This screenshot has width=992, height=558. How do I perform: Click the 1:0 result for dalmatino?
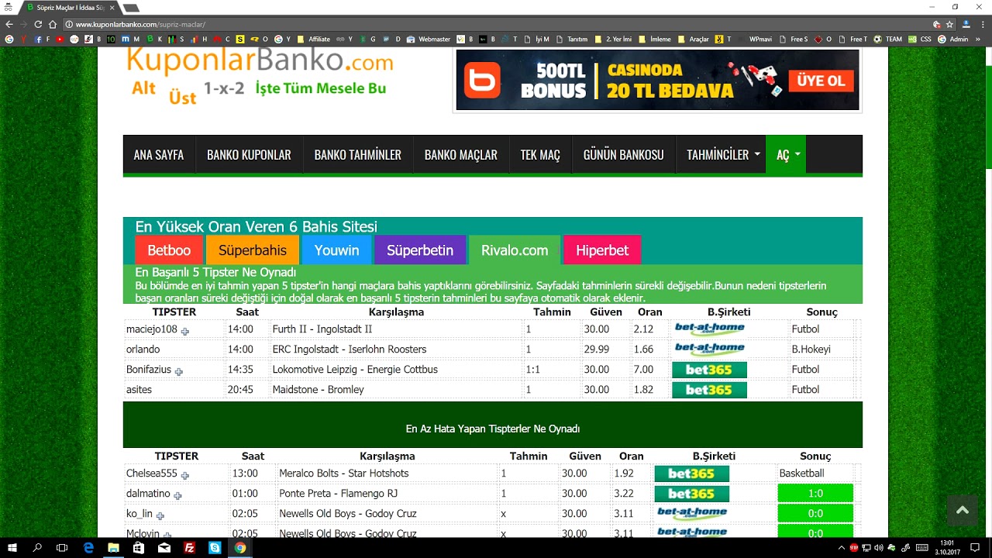pyautogui.click(x=815, y=494)
